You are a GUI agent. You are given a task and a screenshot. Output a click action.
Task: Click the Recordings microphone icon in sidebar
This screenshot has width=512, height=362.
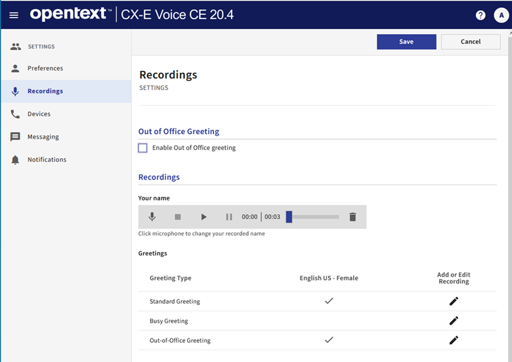click(15, 91)
